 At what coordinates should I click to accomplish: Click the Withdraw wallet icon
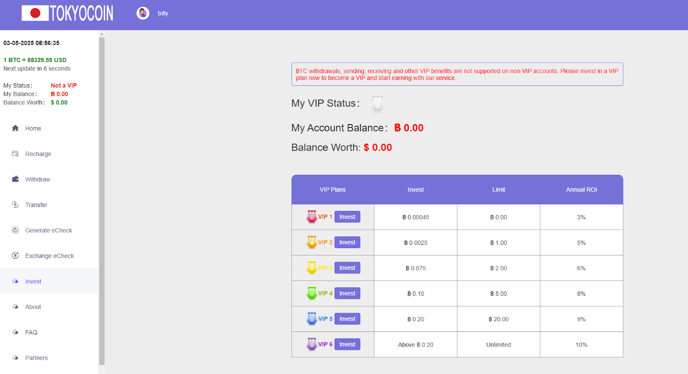click(x=15, y=179)
